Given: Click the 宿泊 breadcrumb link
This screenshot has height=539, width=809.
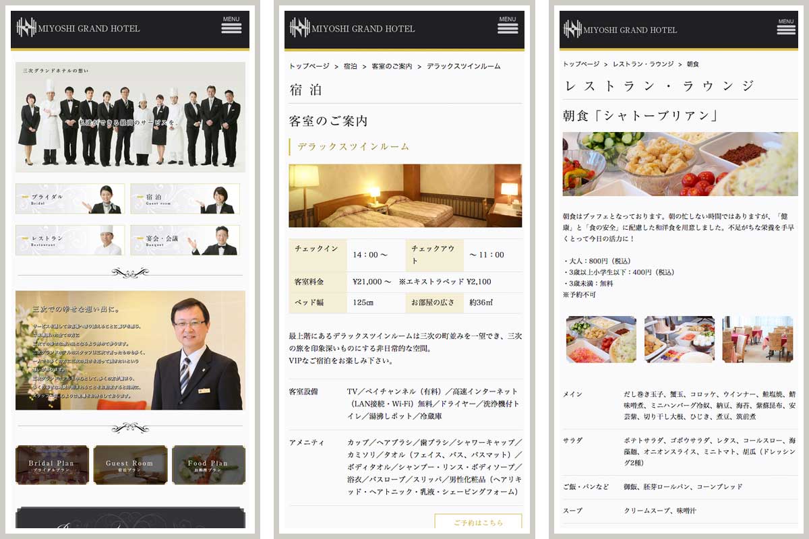Looking at the screenshot, I should [x=351, y=67].
